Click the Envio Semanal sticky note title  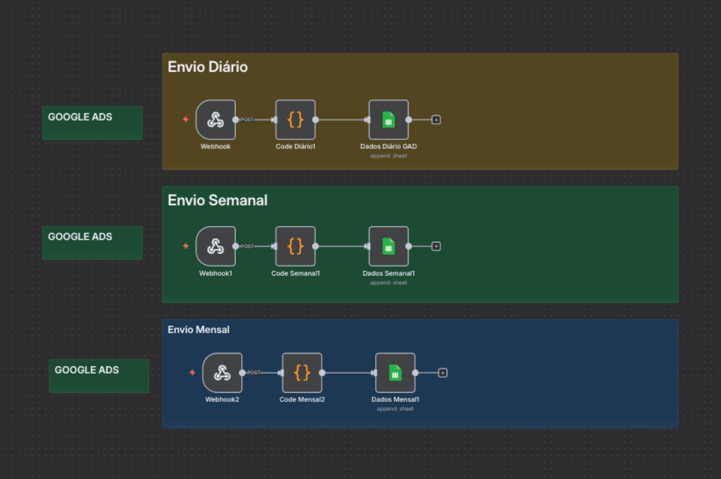tap(217, 200)
